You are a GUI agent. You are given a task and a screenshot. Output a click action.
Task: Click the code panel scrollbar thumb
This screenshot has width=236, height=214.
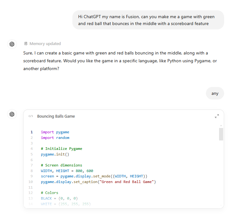[x=221, y=134]
